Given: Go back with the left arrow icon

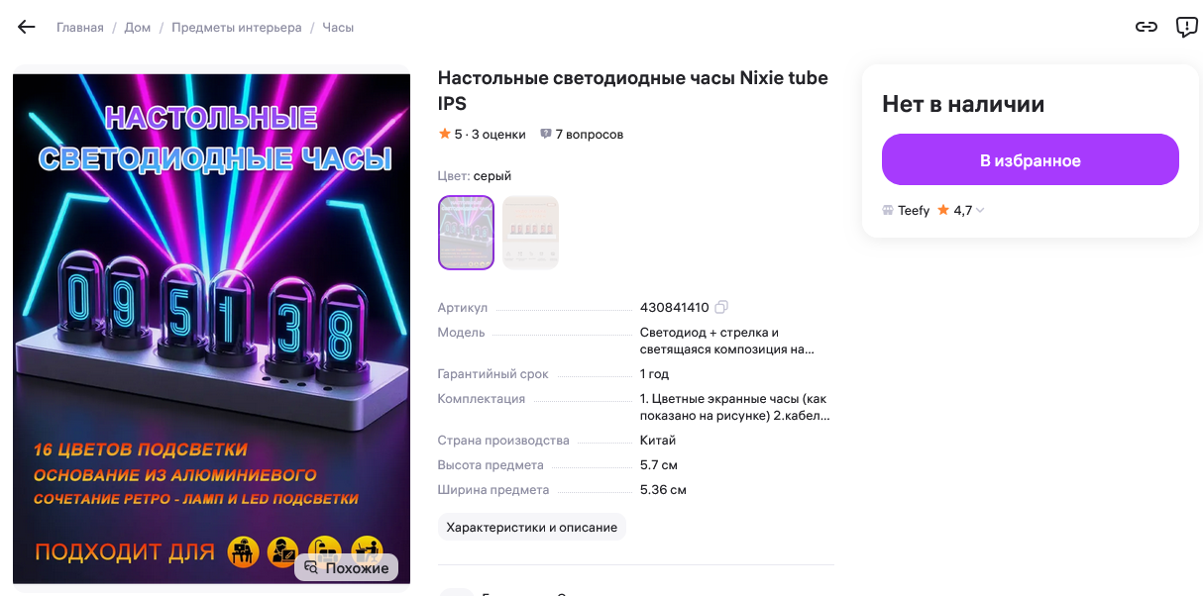Looking at the screenshot, I should [27, 27].
